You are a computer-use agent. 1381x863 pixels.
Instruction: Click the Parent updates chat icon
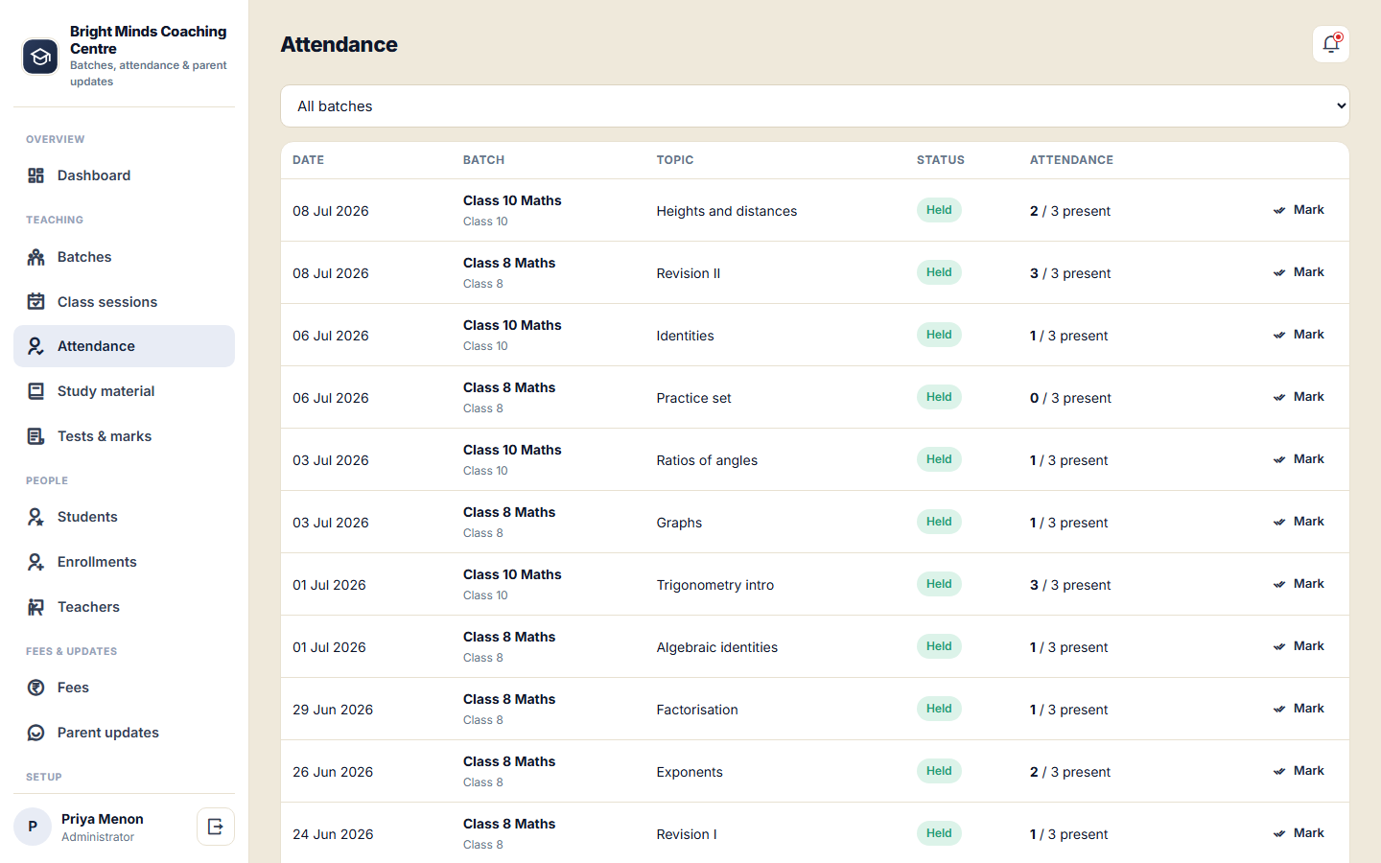(35, 733)
